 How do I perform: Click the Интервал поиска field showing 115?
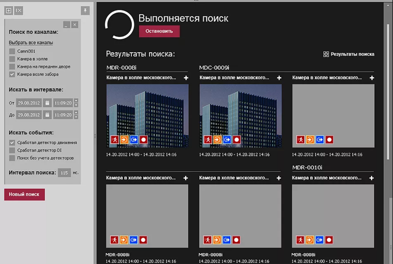pyautogui.click(x=64, y=173)
